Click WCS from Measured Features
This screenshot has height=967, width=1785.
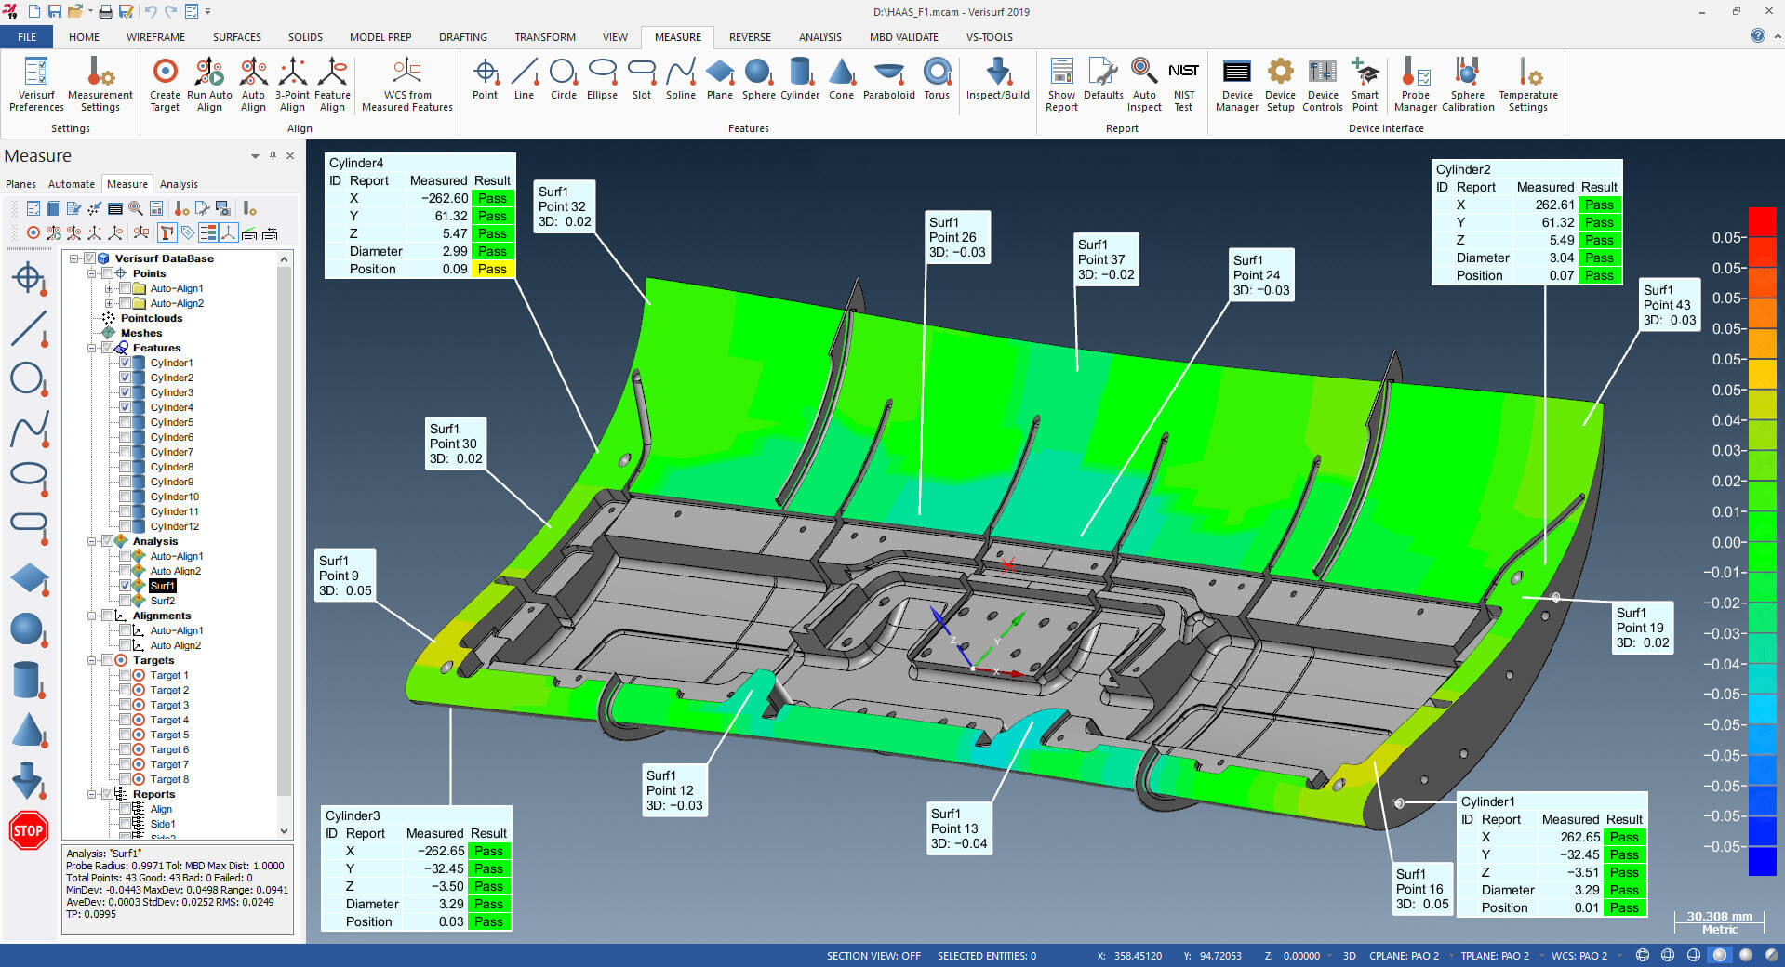coord(407,85)
